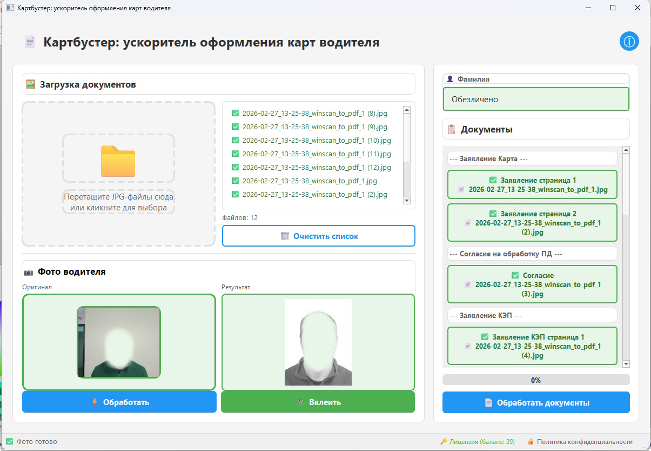Viewport: 651px width, 451px height.
Task: Toggle checkbox for winscan_to_pdf_1 (8).jpg
Action: 235,114
